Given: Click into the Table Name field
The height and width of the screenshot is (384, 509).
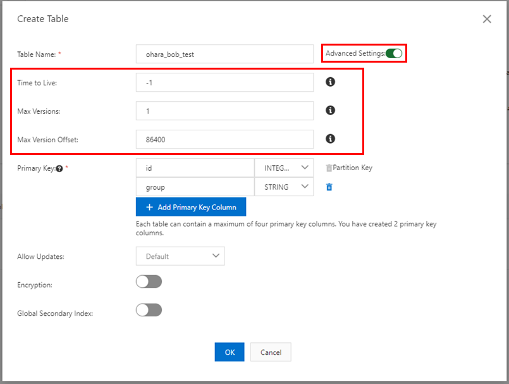Looking at the screenshot, I should (x=224, y=54).
